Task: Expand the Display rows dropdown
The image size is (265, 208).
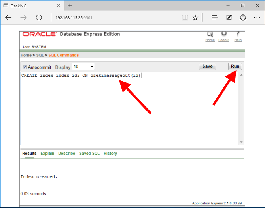Action: (83, 67)
